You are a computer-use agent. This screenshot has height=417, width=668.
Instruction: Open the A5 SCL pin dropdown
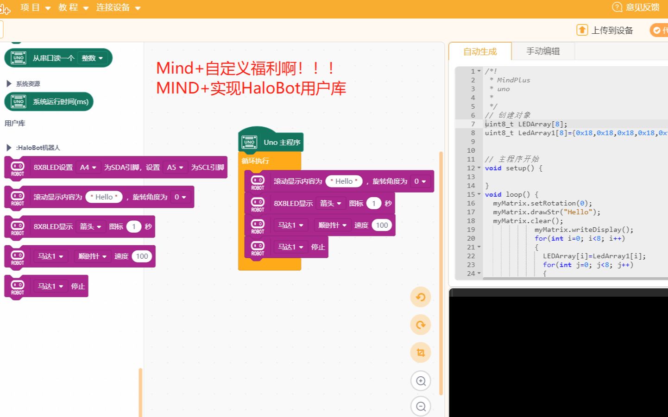click(x=175, y=167)
